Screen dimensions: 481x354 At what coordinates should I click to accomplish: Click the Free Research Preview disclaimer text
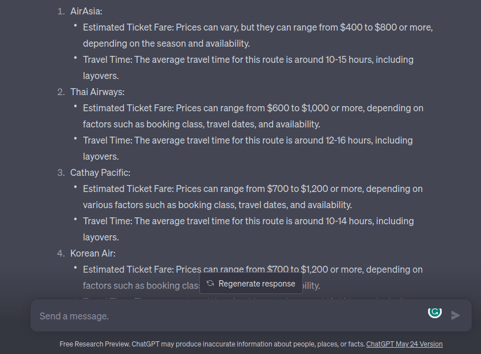tap(212, 344)
